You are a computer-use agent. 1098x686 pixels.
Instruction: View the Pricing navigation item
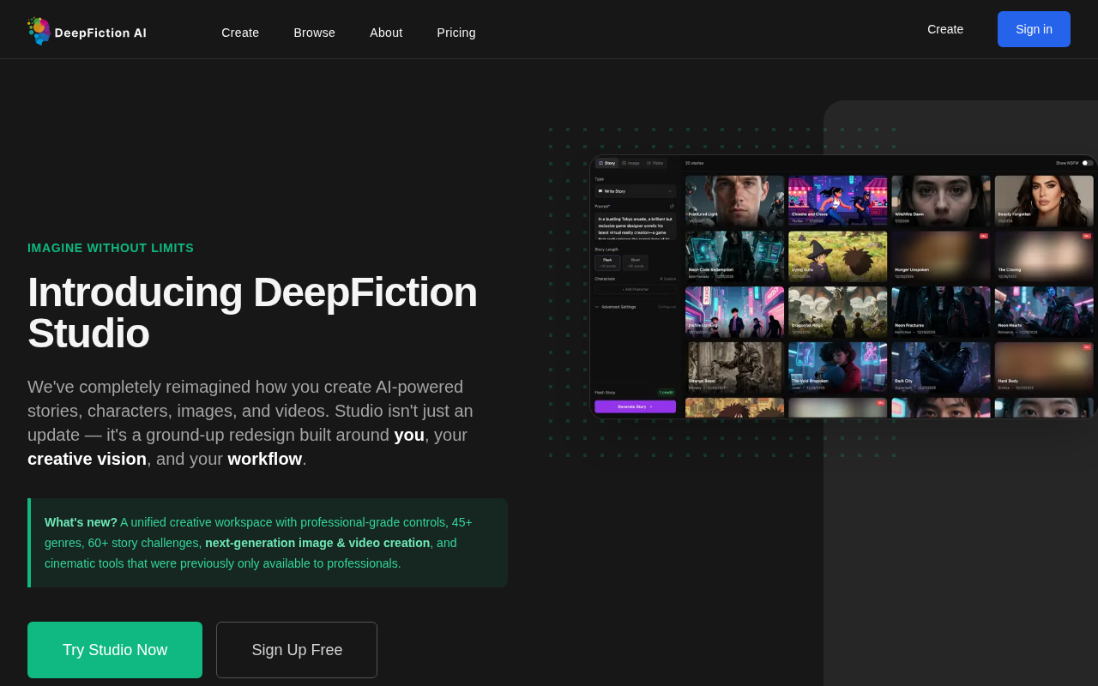(456, 33)
